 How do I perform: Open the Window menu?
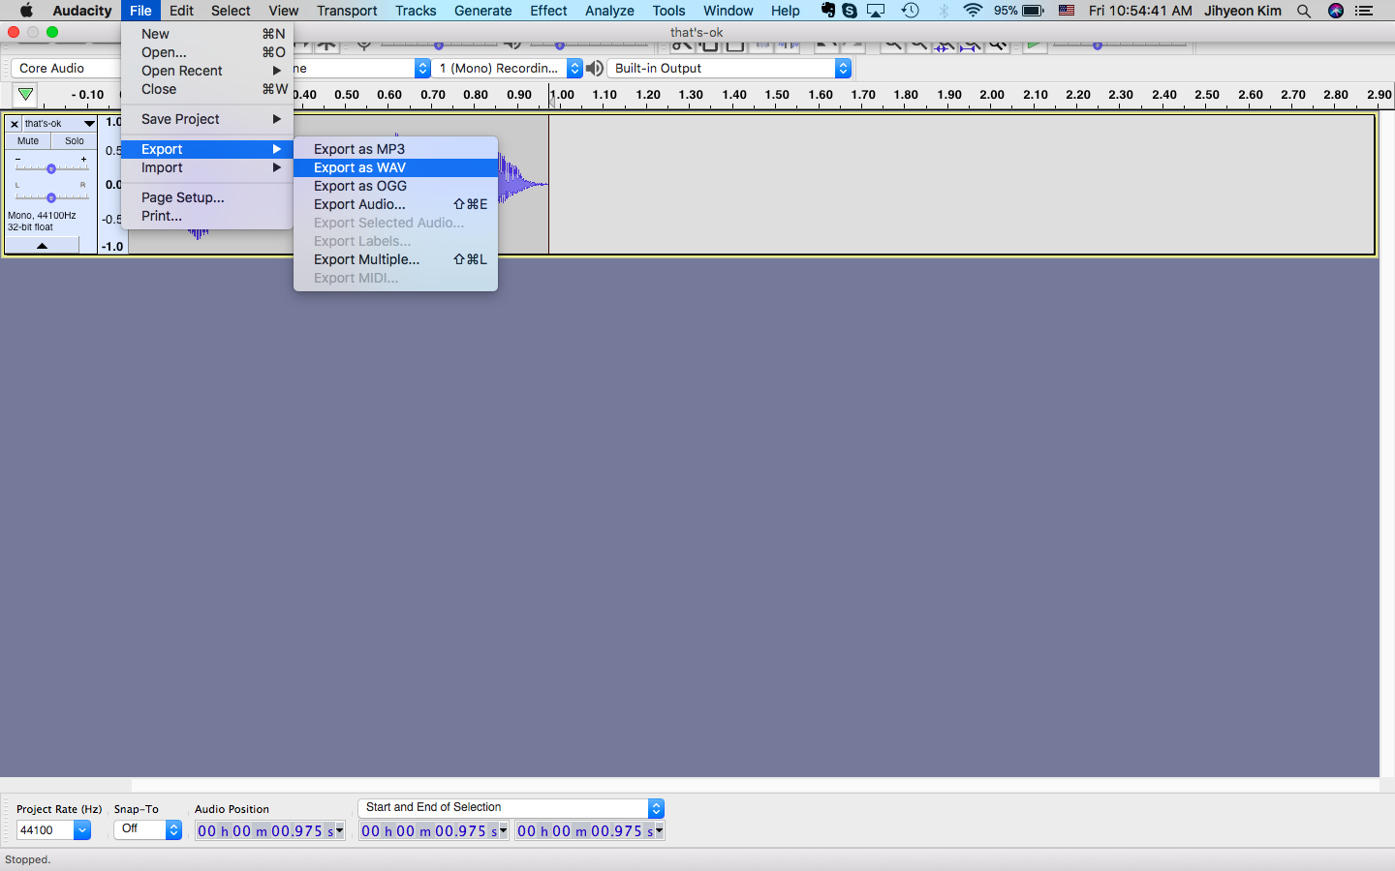(728, 11)
